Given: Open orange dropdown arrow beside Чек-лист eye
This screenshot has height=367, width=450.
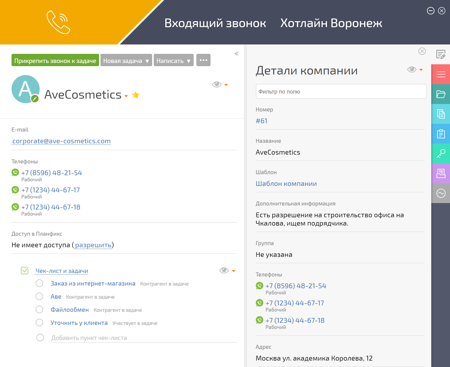Looking at the screenshot, I should coord(234,271).
